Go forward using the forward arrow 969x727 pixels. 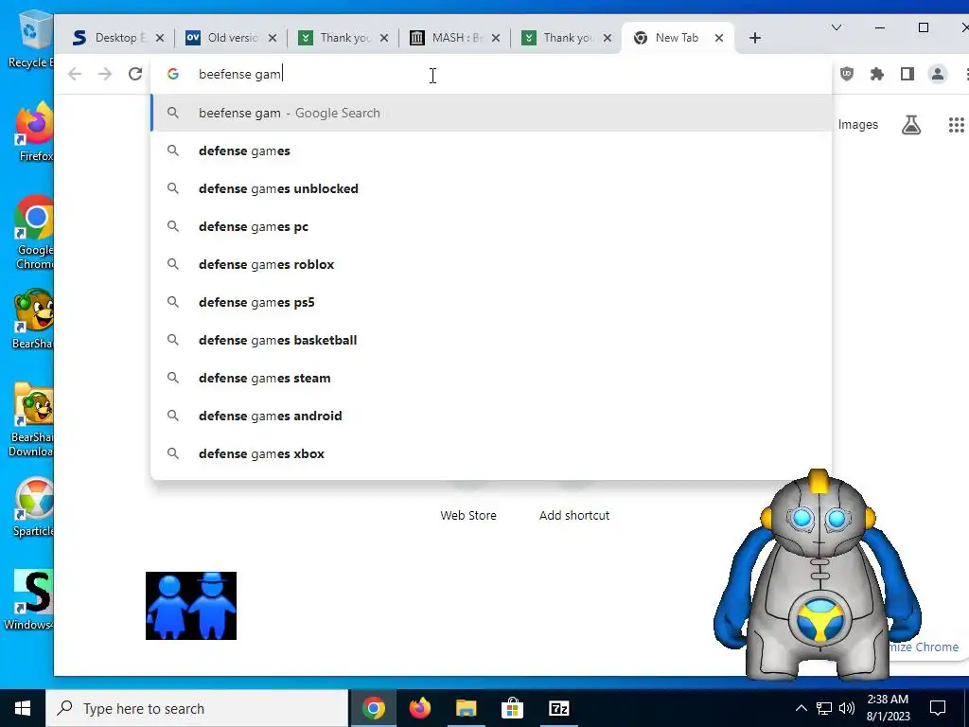[x=105, y=74]
